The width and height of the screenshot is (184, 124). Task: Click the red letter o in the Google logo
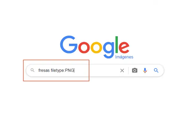tap(84, 47)
